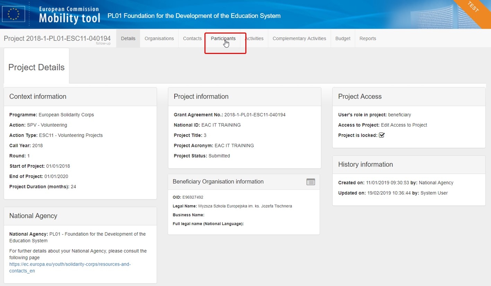Click the Project Duration value 24
The width and height of the screenshot is (491, 286).
point(73,187)
